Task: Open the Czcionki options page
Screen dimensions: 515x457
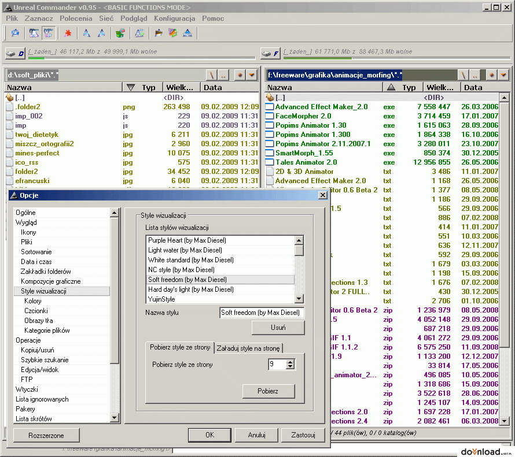Action: point(36,311)
